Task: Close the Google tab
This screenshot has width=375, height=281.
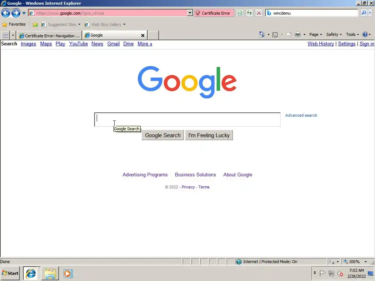Action: tap(143, 35)
